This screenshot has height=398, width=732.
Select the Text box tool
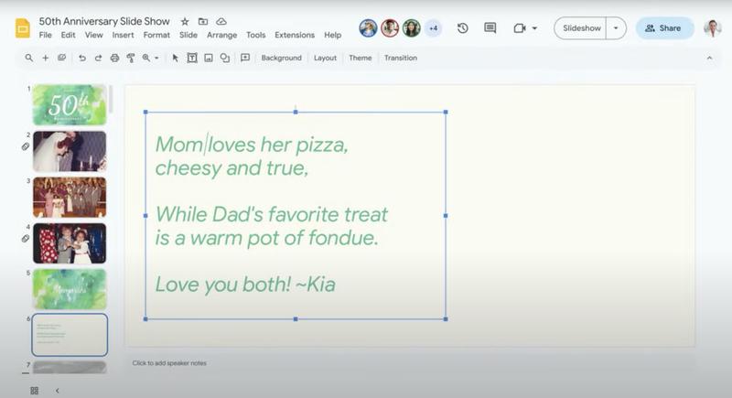pyautogui.click(x=192, y=58)
